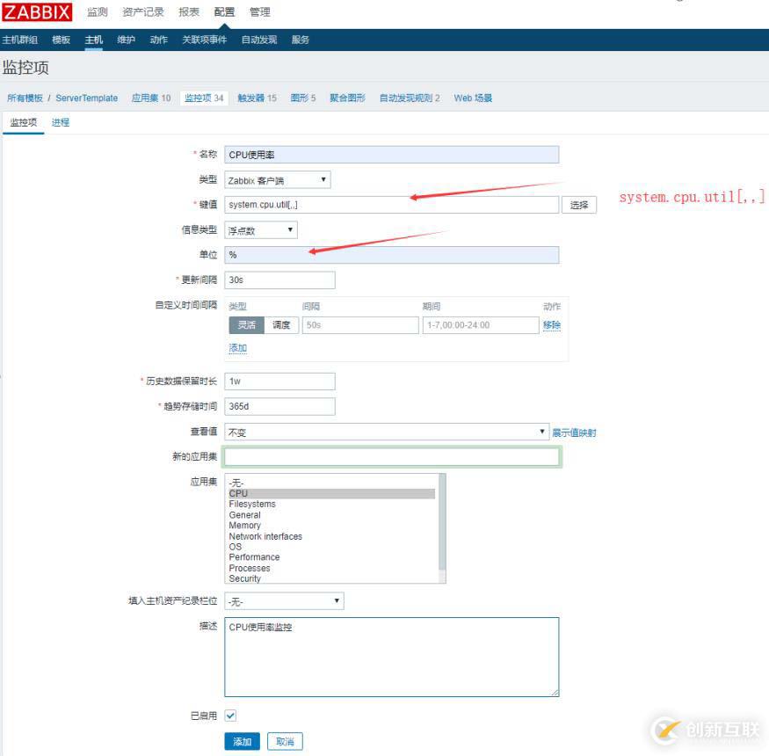Click the ZABBIX logo

coord(37,11)
